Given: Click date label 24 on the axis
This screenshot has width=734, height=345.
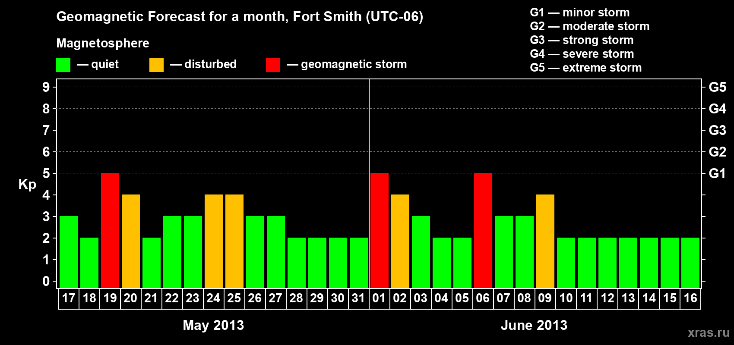Looking at the screenshot, I should 214,298.
